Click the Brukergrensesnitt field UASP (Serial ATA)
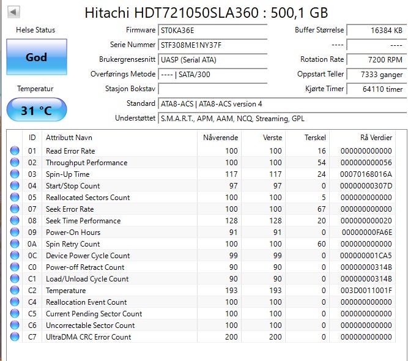 pyautogui.click(x=213, y=59)
